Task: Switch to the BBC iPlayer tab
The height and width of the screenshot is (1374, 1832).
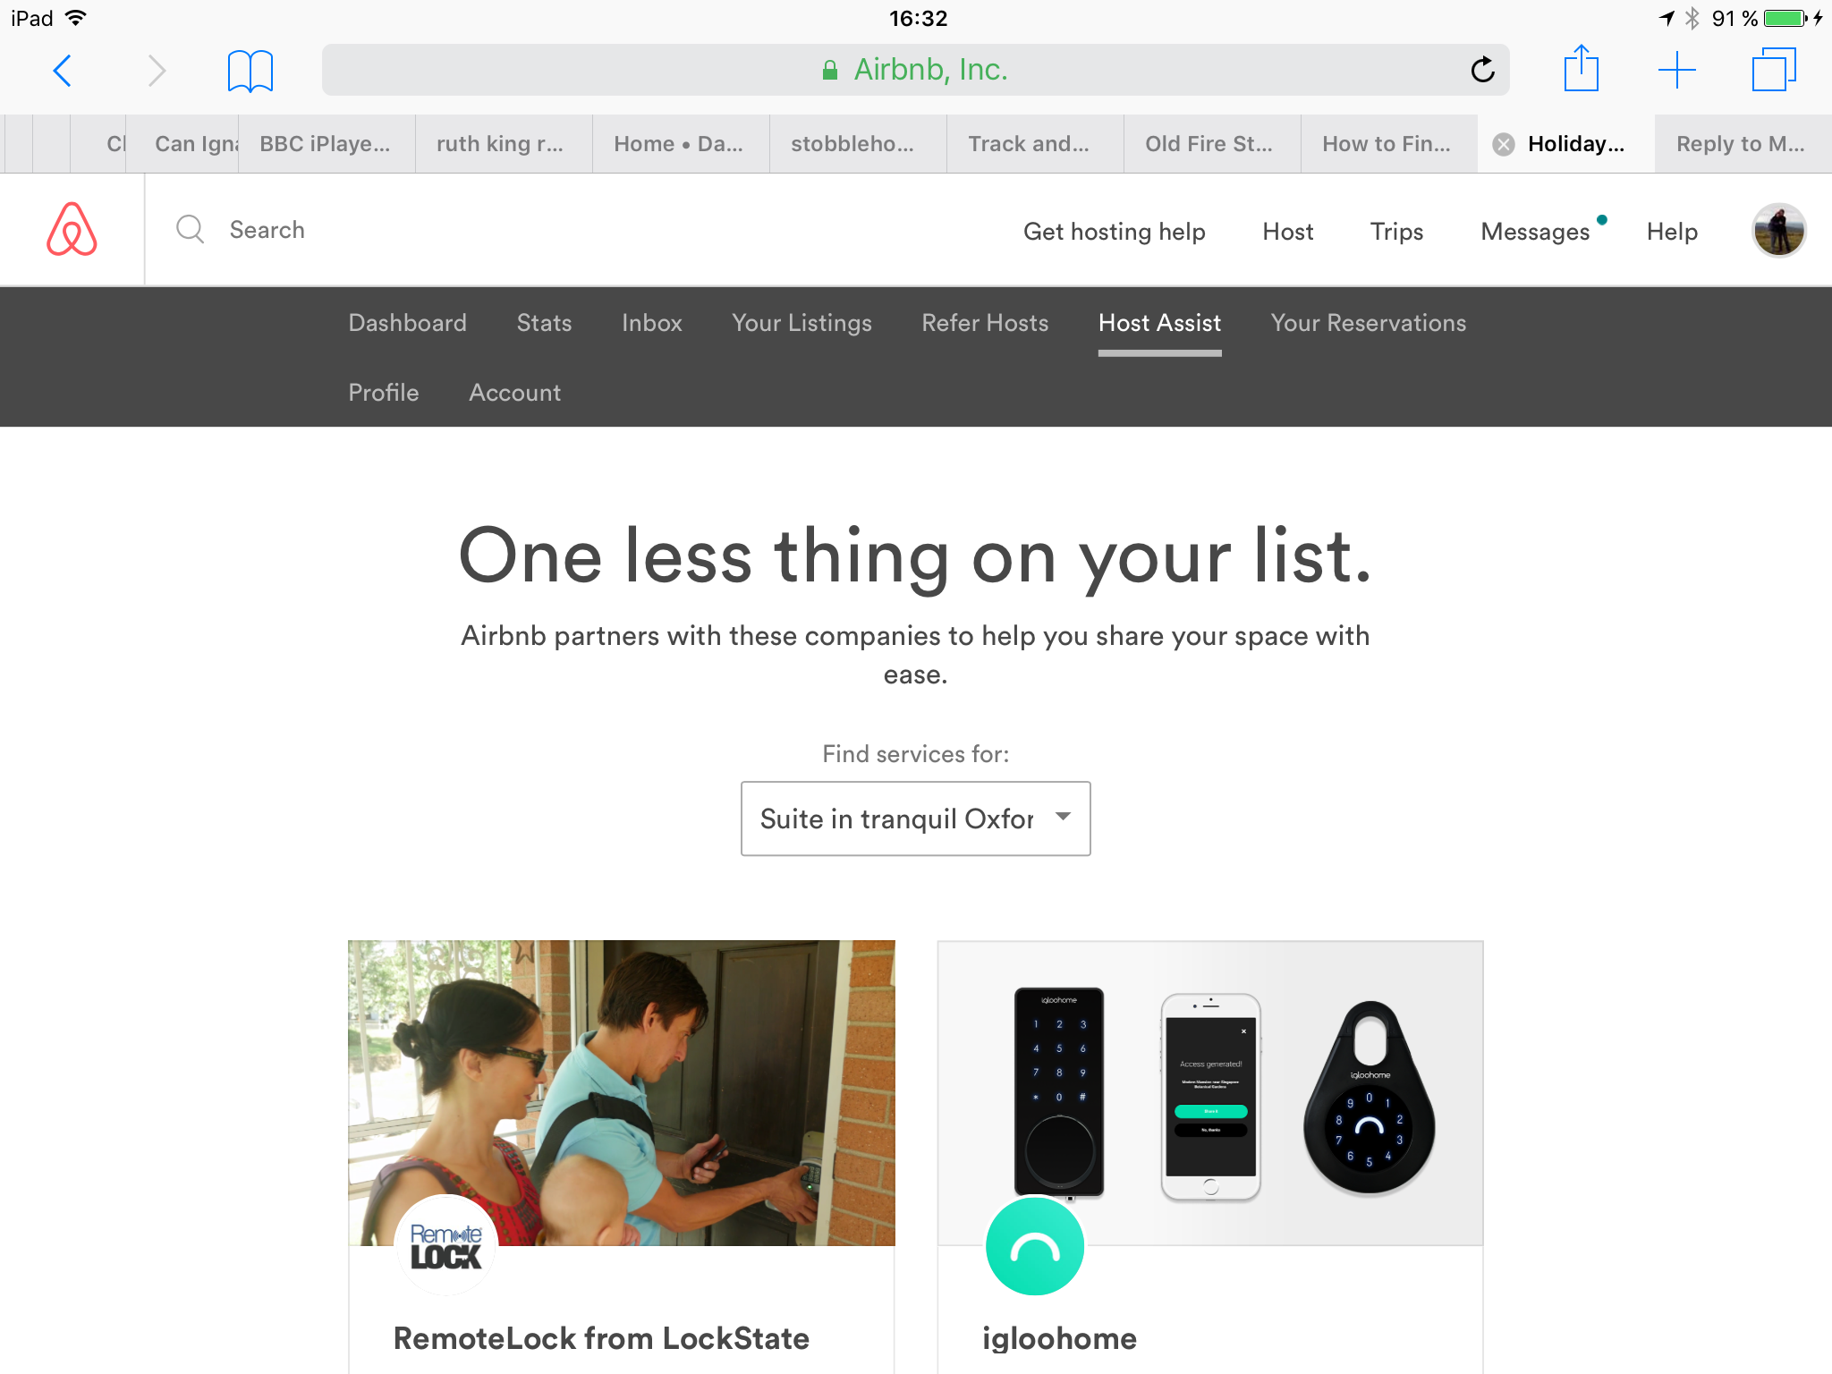Action: [x=326, y=144]
